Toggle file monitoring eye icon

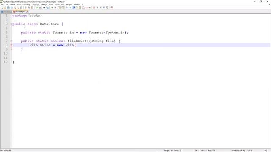90,8
